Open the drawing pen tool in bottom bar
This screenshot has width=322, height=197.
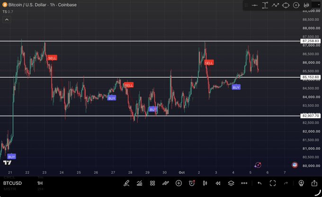click(x=126, y=183)
